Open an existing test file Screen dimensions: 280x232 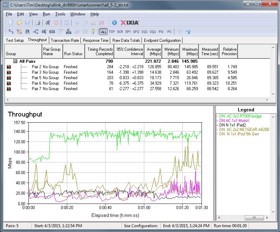[x=19, y=23]
